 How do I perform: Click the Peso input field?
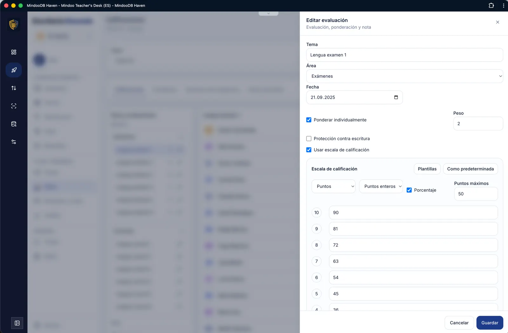pos(478,124)
